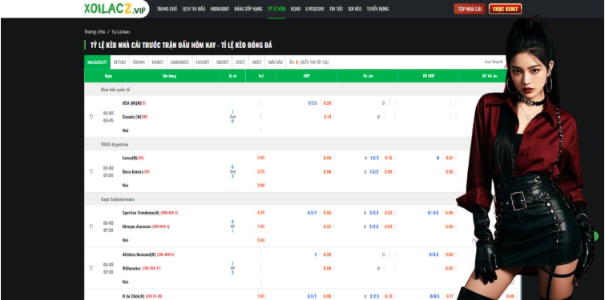Click the Atletico Nacional team name
Image resolution: width=605 pixels, height=300 pixels.
[x=139, y=254]
